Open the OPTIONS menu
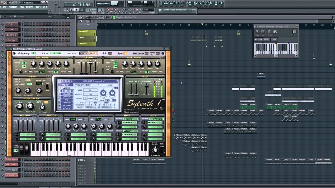Image resolution: width=335 pixels, height=188 pixels. pyautogui.click(x=30, y=7)
